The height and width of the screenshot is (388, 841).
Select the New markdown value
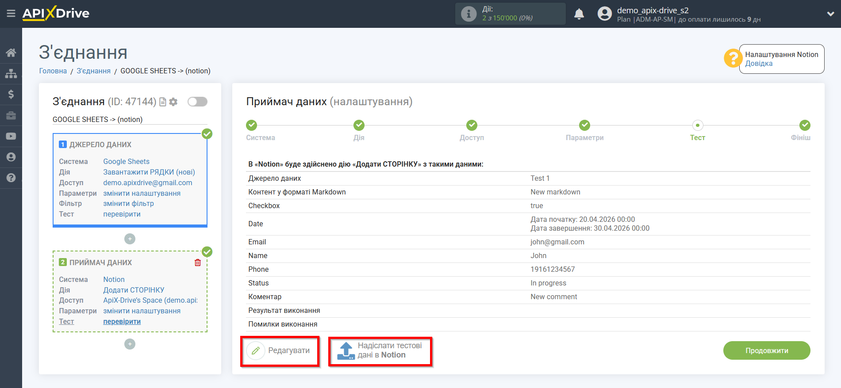pos(556,192)
